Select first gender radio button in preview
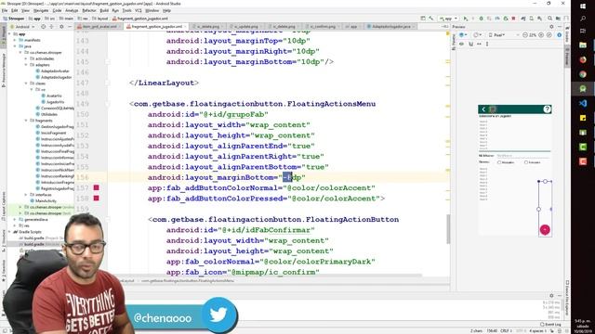 499,162
